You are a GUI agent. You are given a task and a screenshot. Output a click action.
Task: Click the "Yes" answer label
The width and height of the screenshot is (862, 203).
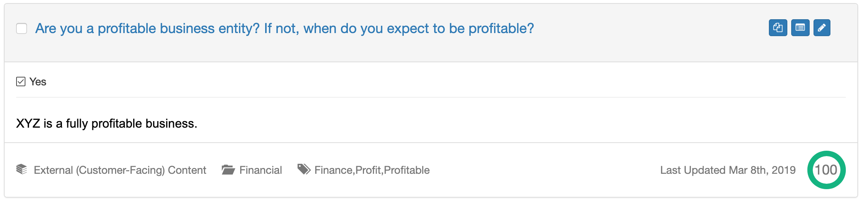[38, 82]
